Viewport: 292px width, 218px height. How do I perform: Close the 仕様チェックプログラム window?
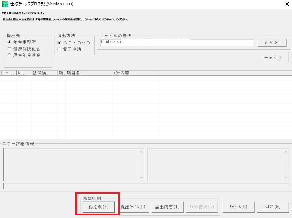pos(285,4)
